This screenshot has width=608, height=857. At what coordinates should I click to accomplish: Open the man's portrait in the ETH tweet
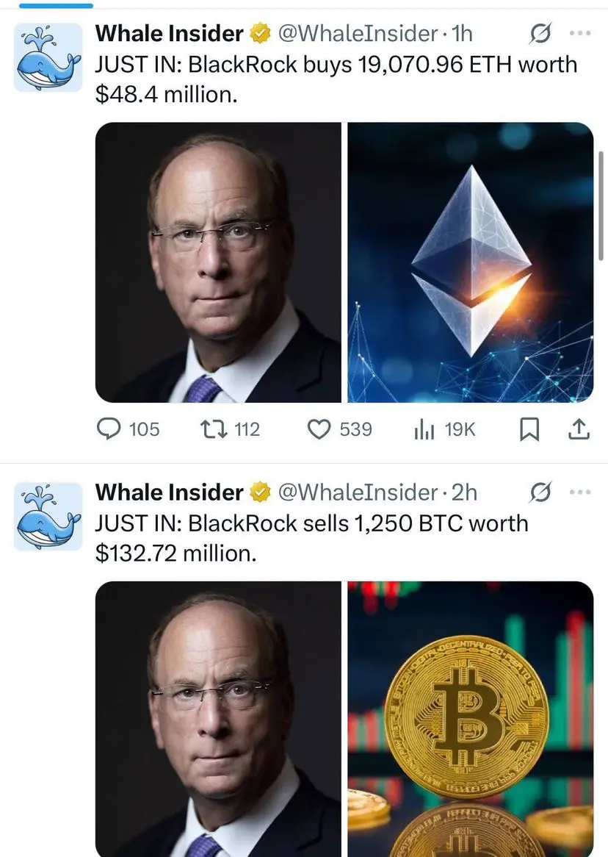(218, 262)
